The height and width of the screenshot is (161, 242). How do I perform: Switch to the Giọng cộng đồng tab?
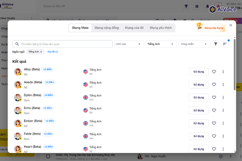107,28
